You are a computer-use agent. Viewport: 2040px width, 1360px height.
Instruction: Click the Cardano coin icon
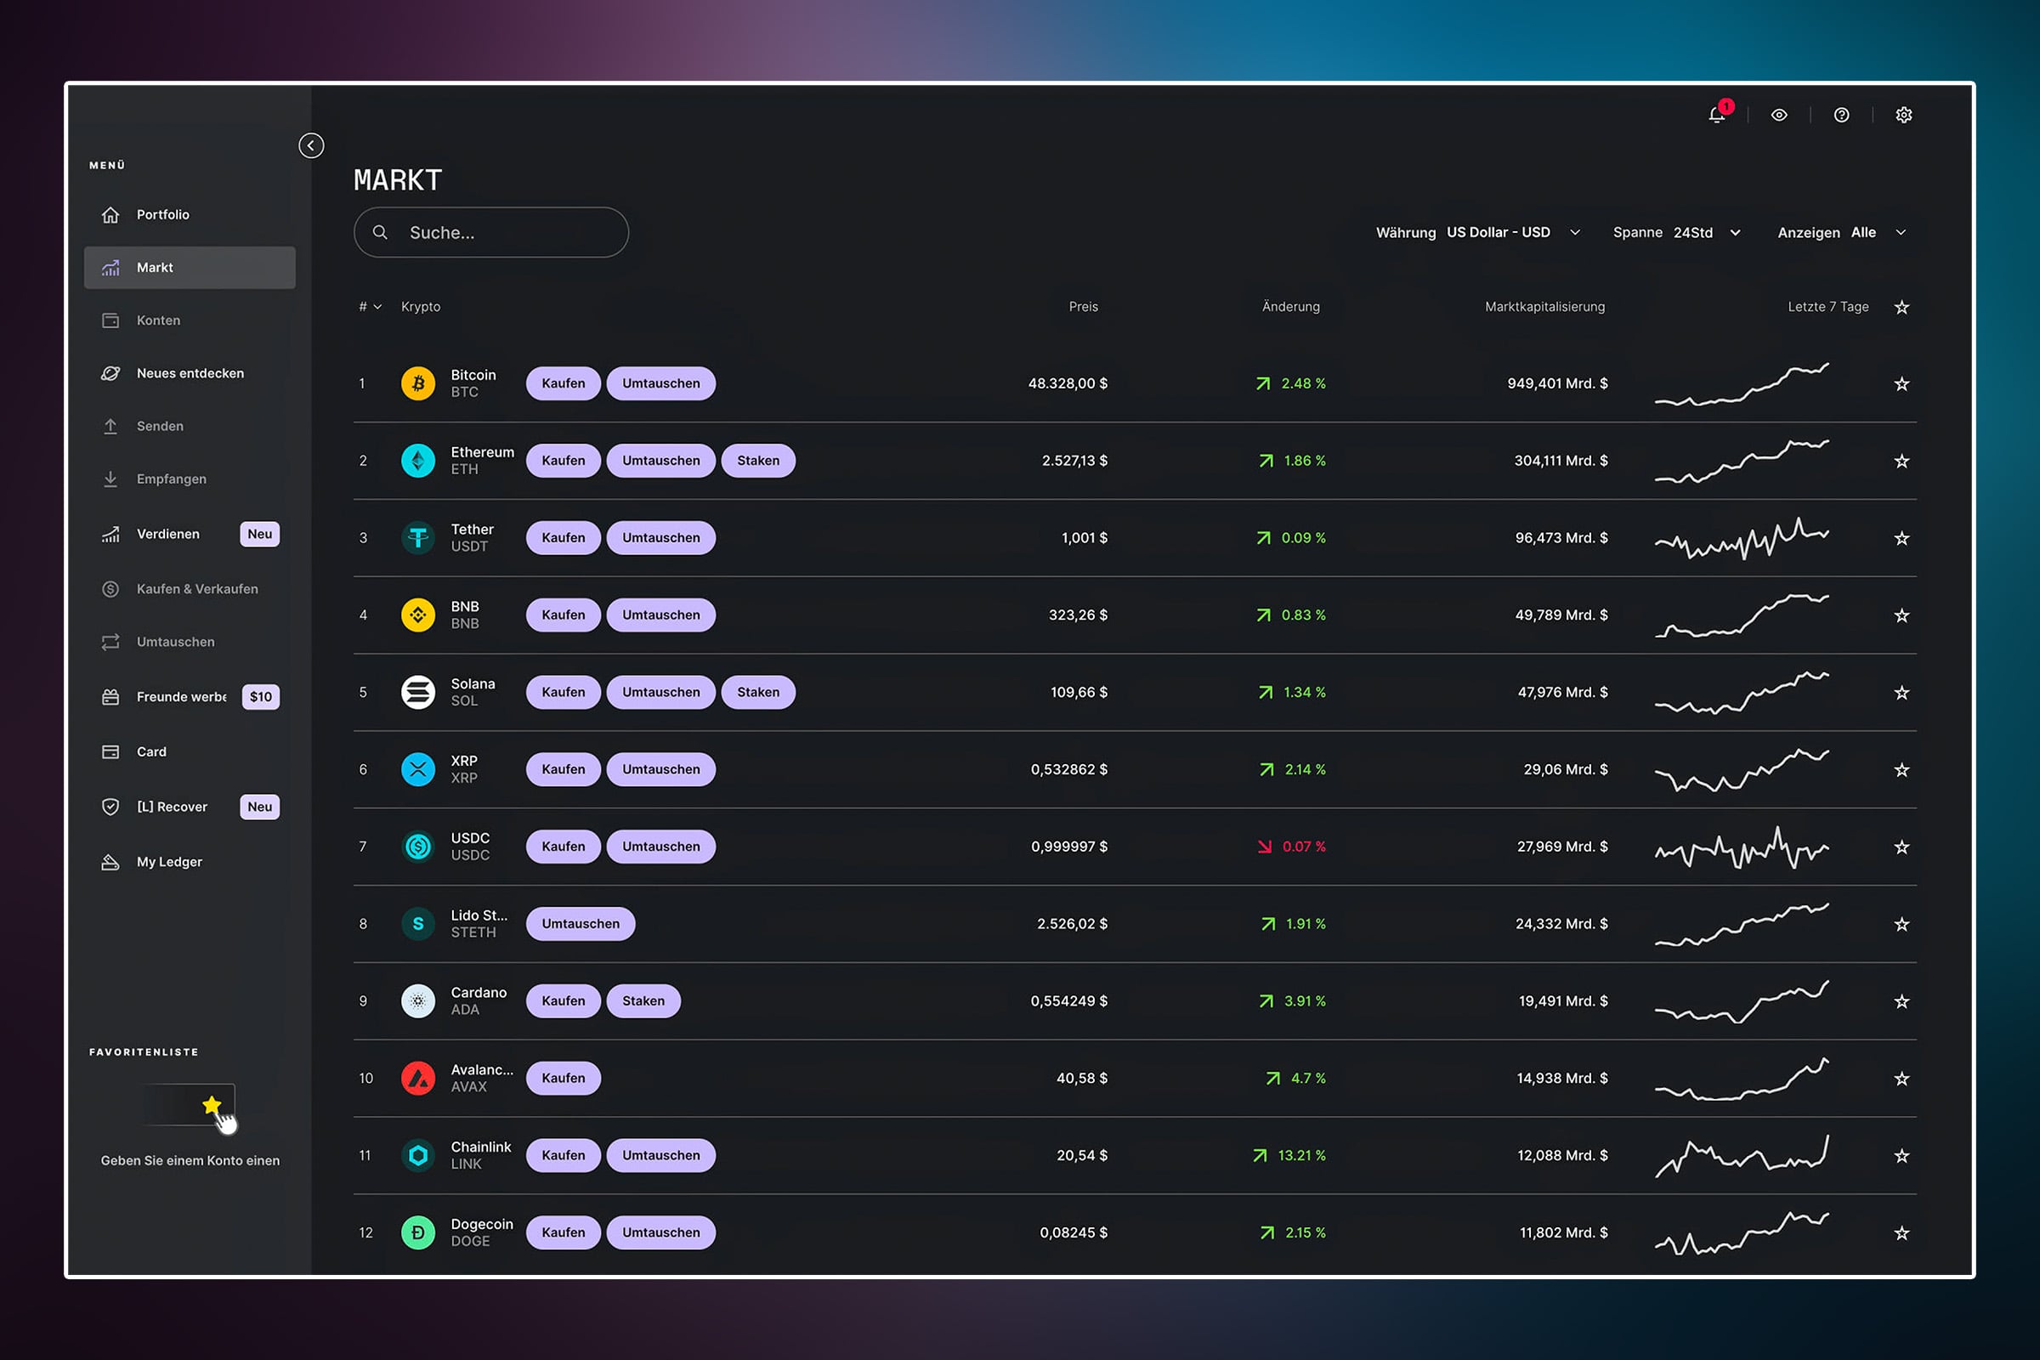click(418, 1001)
